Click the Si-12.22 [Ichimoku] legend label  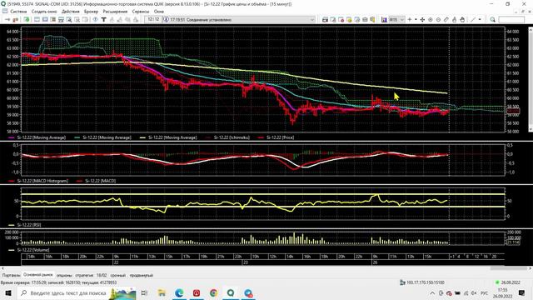click(232, 137)
